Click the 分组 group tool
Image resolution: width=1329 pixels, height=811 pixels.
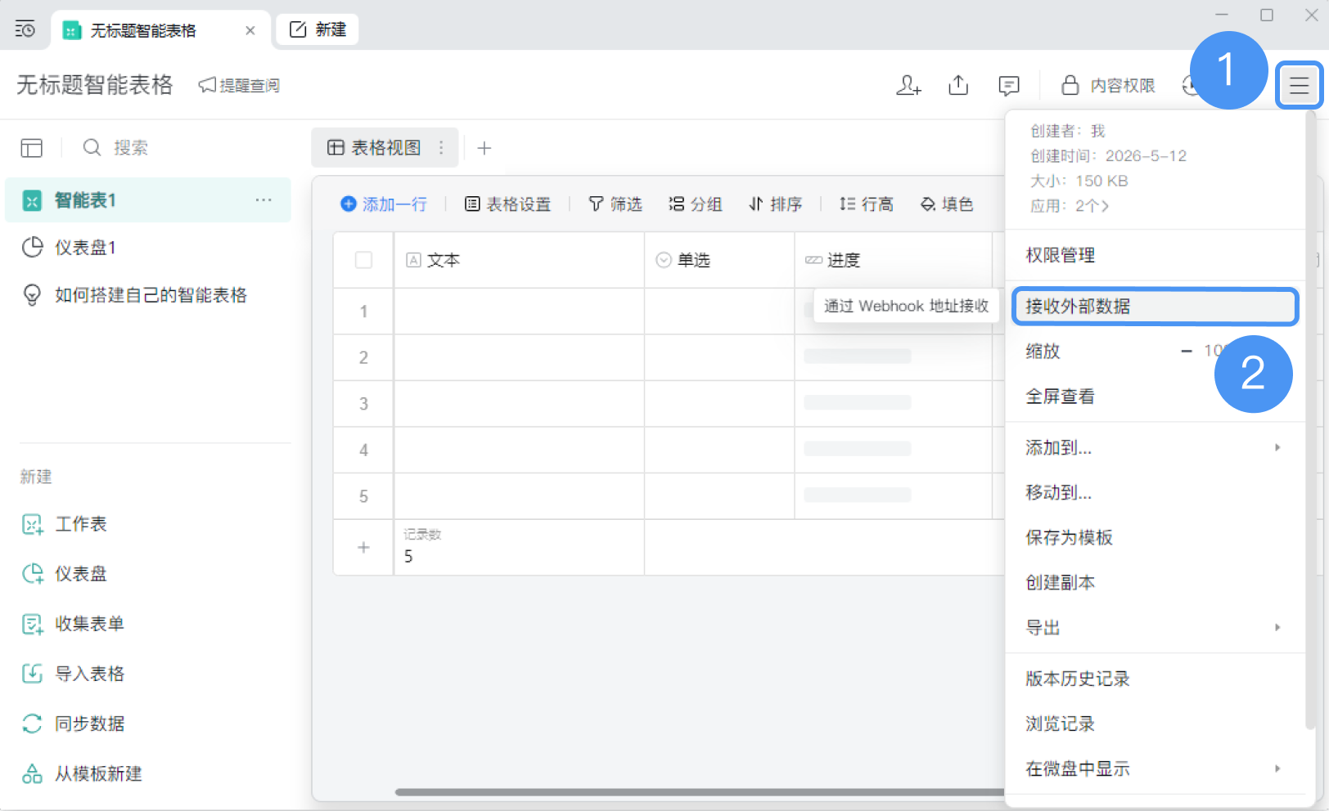[x=696, y=204]
